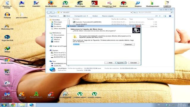Focus the Start Menu folder name field
Image resolution: width=190 pixels, height=107 pixels.
click(x=98, y=44)
